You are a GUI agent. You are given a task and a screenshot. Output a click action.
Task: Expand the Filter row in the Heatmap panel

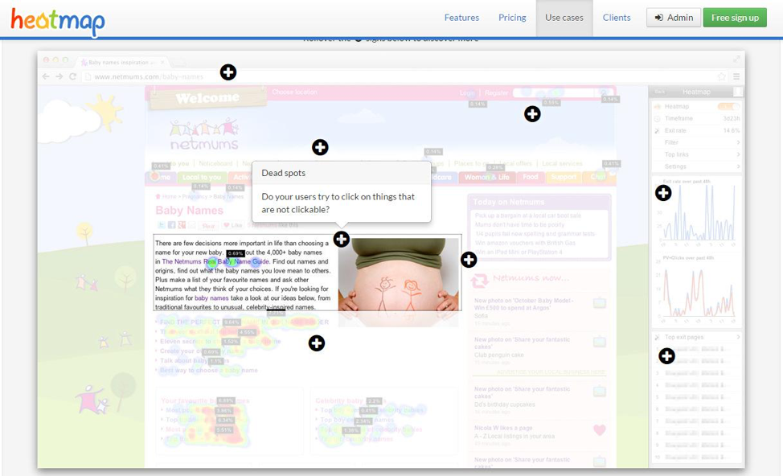coord(696,142)
